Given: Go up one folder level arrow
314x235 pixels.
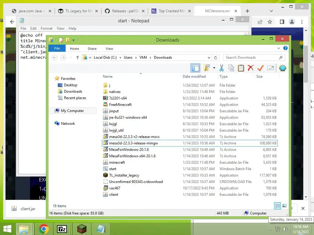Looking at the screenshot, I should point(78,58).
